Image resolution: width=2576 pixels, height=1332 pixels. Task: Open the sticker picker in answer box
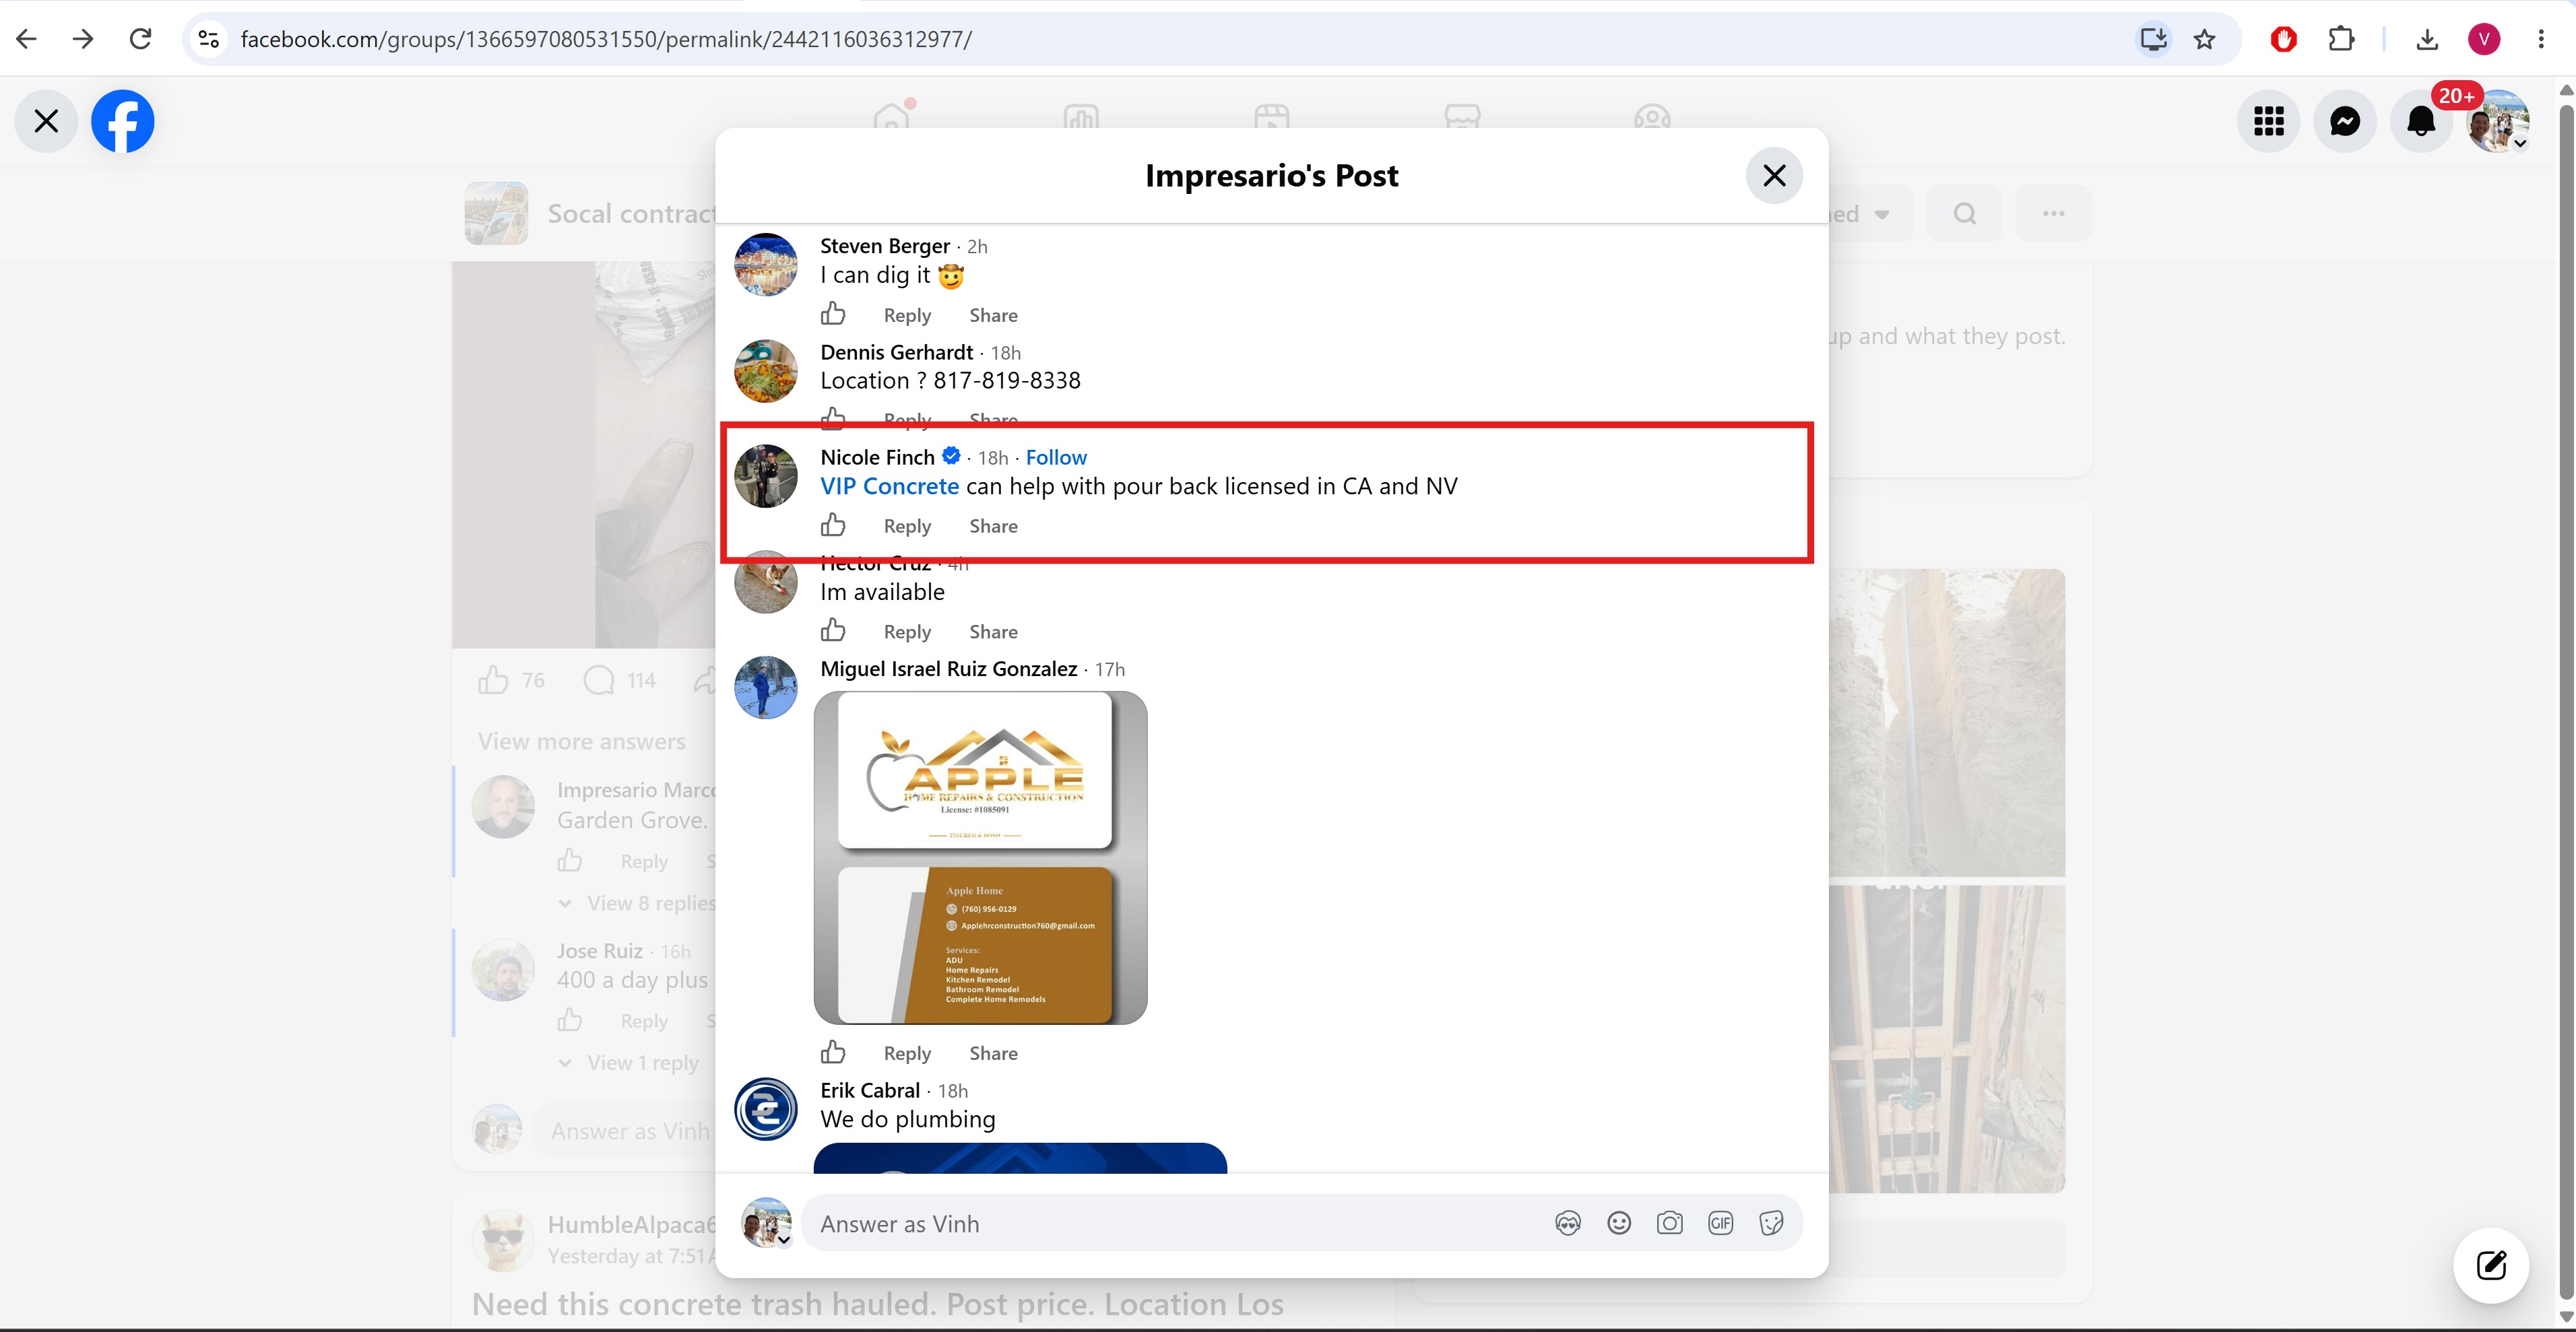click(x=1771, y=1223)
